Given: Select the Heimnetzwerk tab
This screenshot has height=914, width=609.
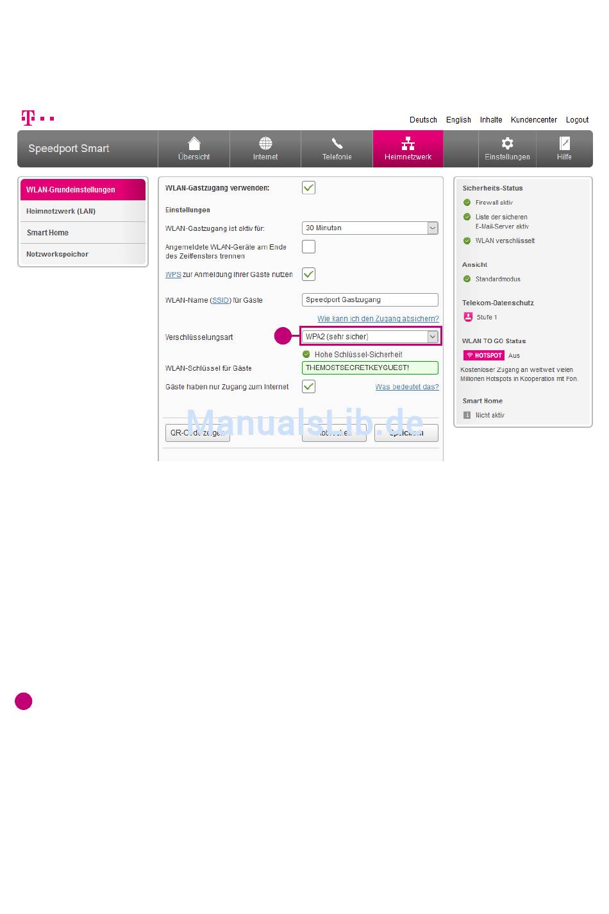Looking at the screenshot, I should 408,149.
